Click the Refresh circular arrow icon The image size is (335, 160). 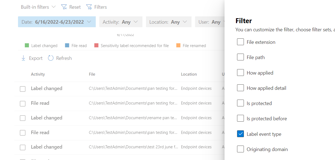click(x=51, y=58)
